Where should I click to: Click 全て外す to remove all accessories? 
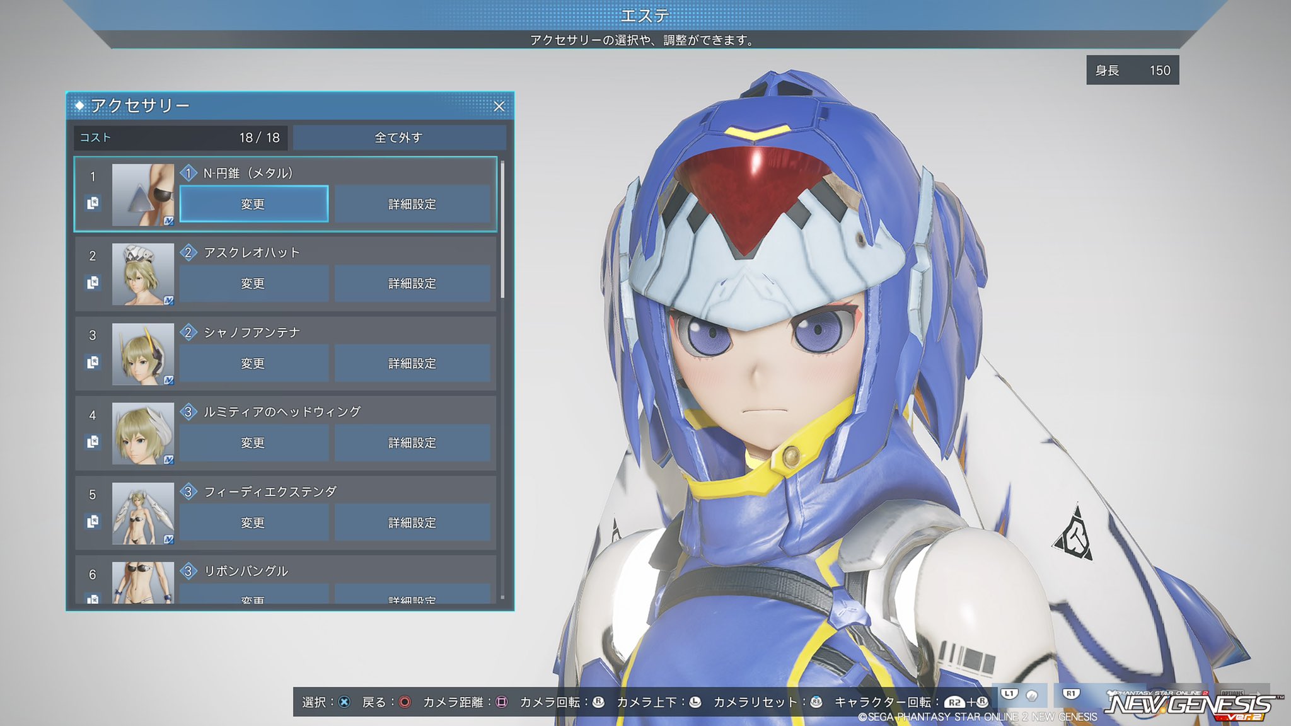click(x=399, y=137)
